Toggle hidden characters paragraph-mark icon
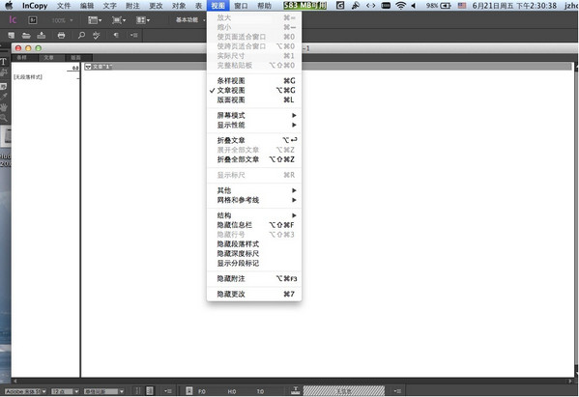This screenshot has height=397, width=579. [116, 35]
